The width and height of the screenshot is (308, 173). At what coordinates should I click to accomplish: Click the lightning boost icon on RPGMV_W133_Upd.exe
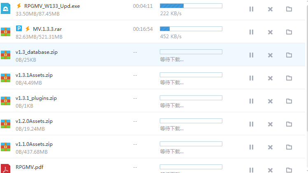[x=19, y=6]
